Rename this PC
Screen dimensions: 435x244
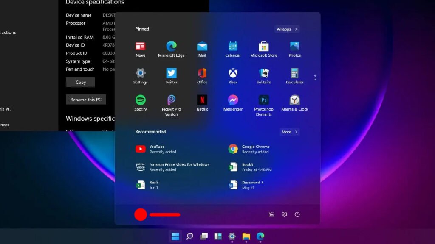point(86,99)
